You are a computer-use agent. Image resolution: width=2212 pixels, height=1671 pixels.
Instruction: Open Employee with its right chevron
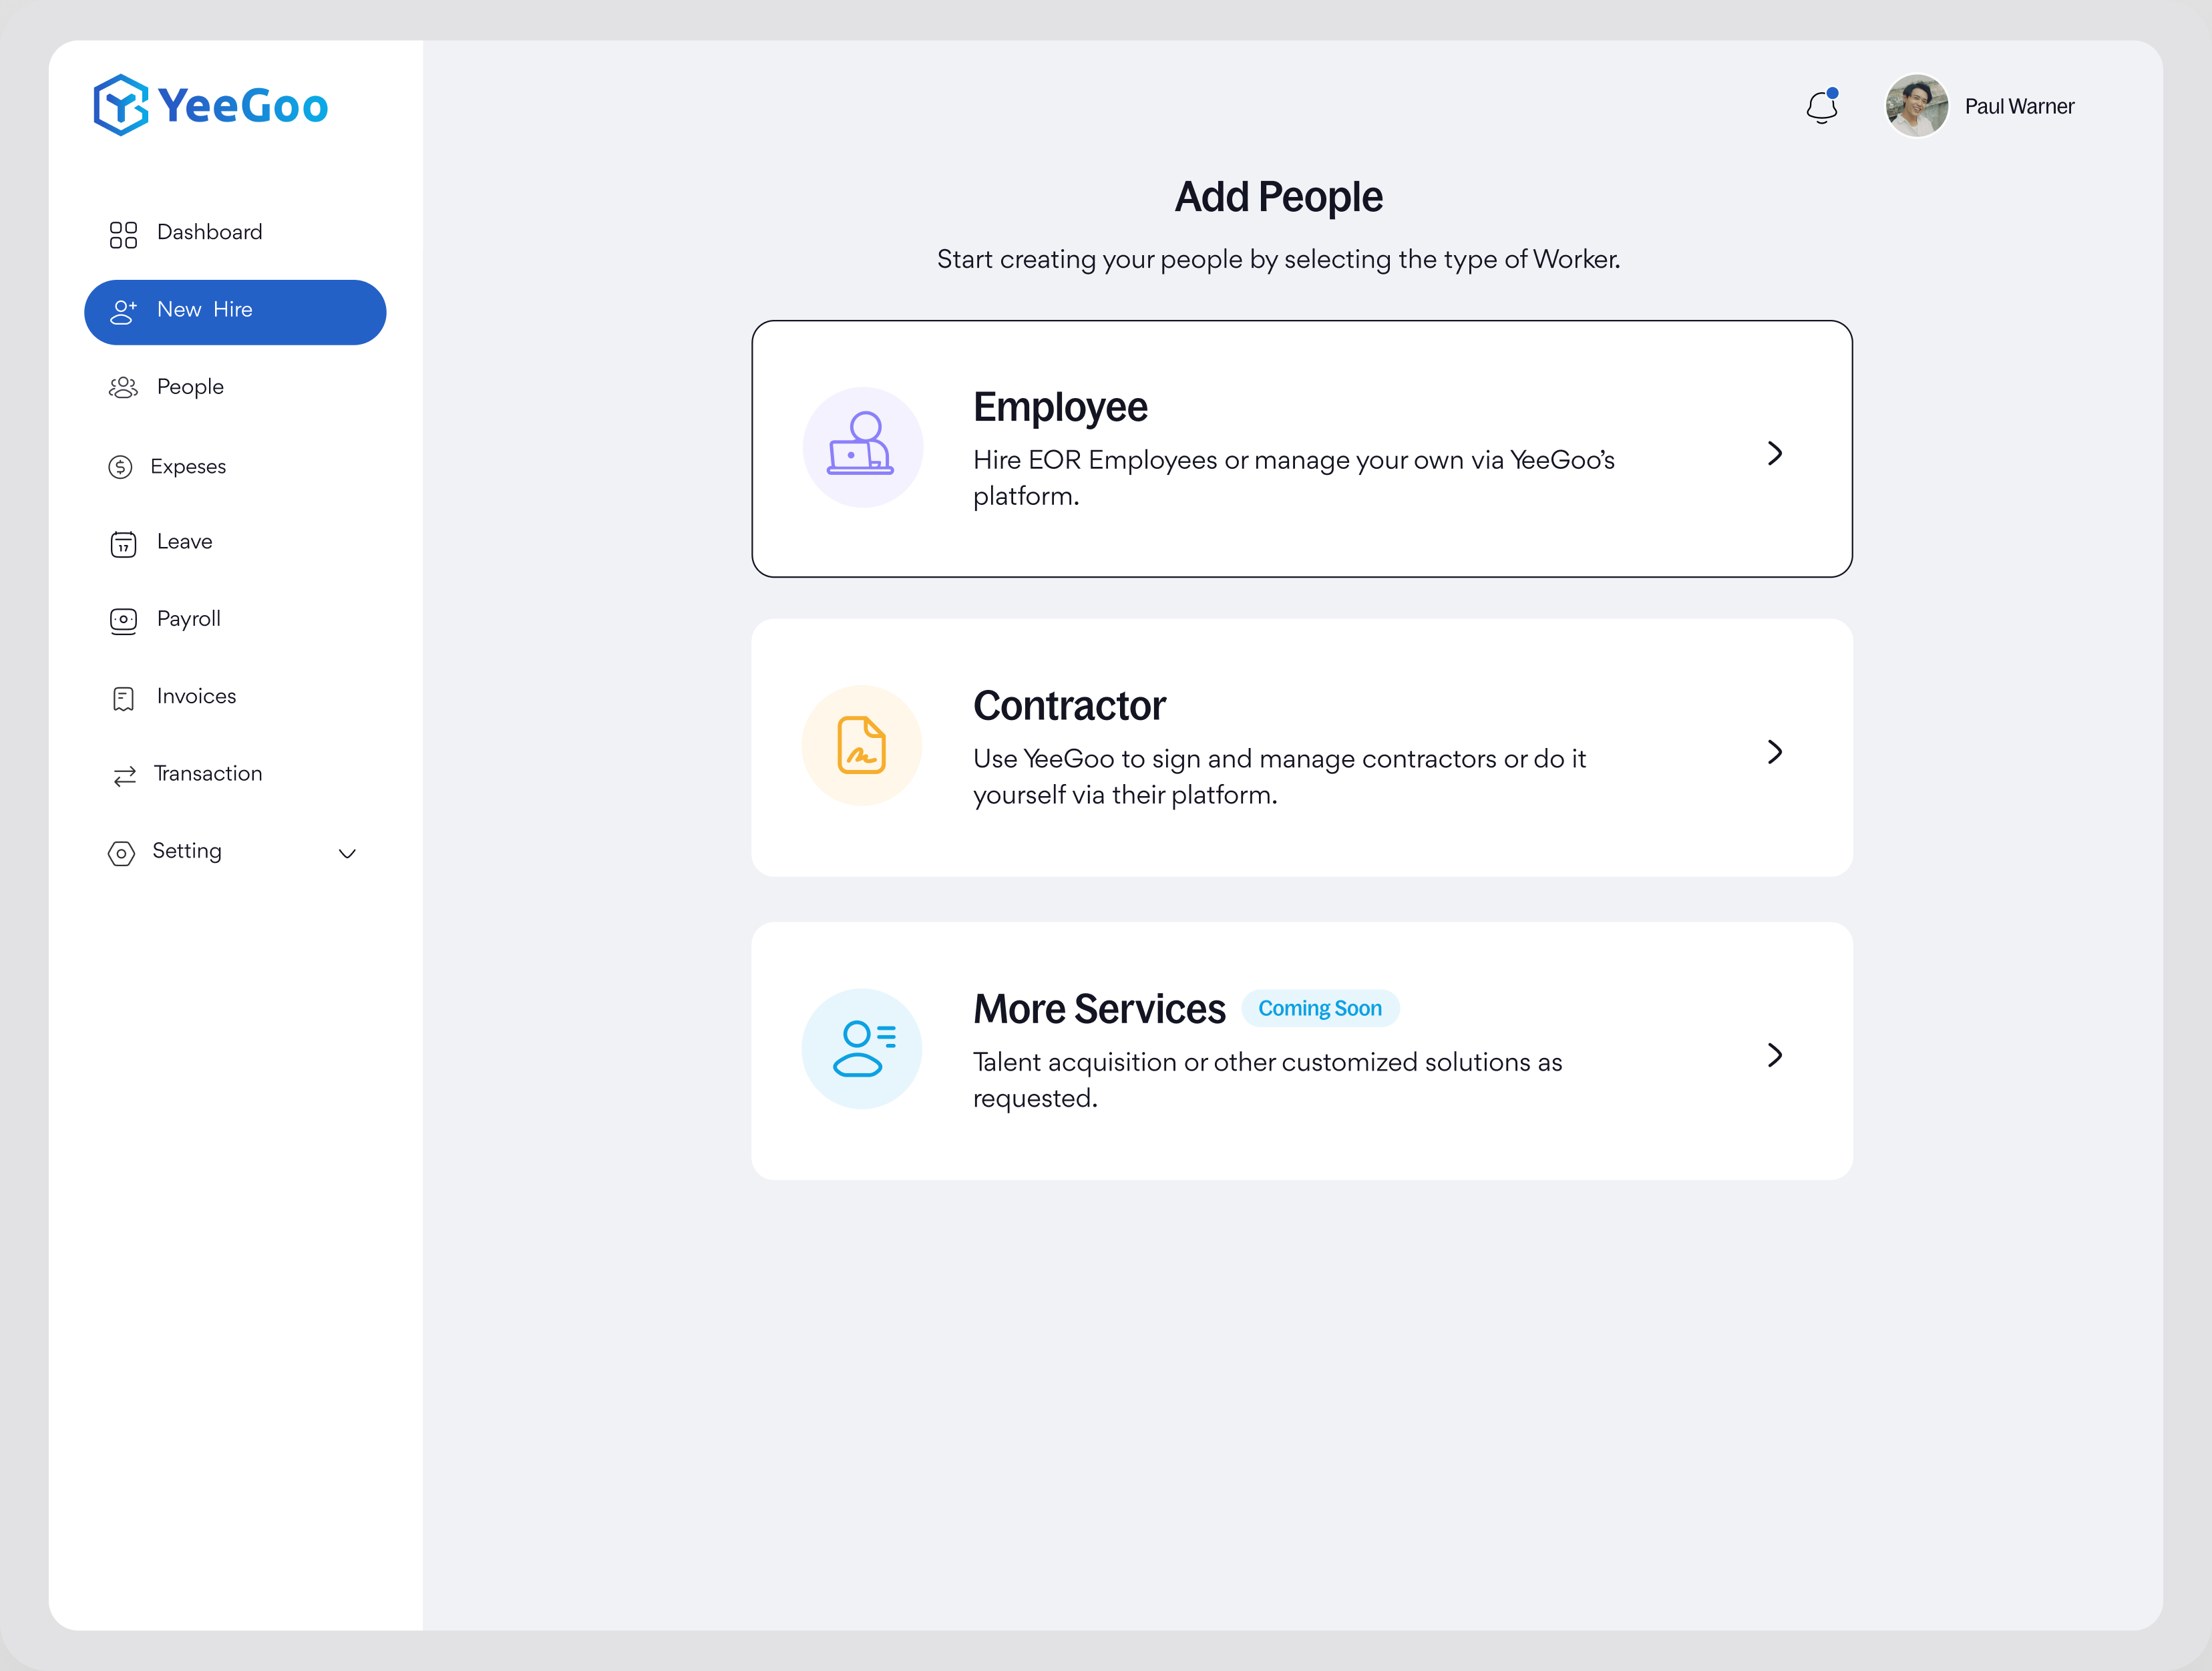point(1775,453)
